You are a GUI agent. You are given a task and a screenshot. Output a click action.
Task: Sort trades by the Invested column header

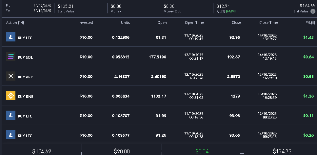click(86, 23)
